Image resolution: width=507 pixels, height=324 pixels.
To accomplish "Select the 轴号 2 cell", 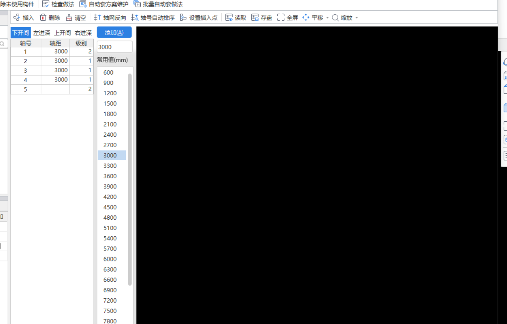I will [x=26, y=61].
